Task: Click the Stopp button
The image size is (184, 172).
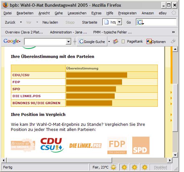Action: pyautogui.click(x=70, y=22)
